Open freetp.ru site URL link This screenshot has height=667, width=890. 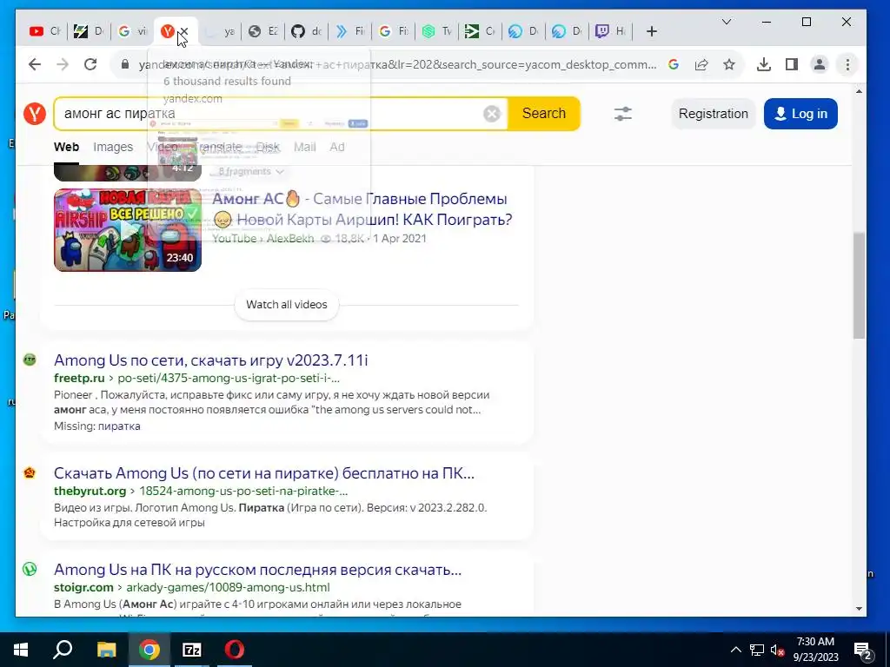(197, 378)
